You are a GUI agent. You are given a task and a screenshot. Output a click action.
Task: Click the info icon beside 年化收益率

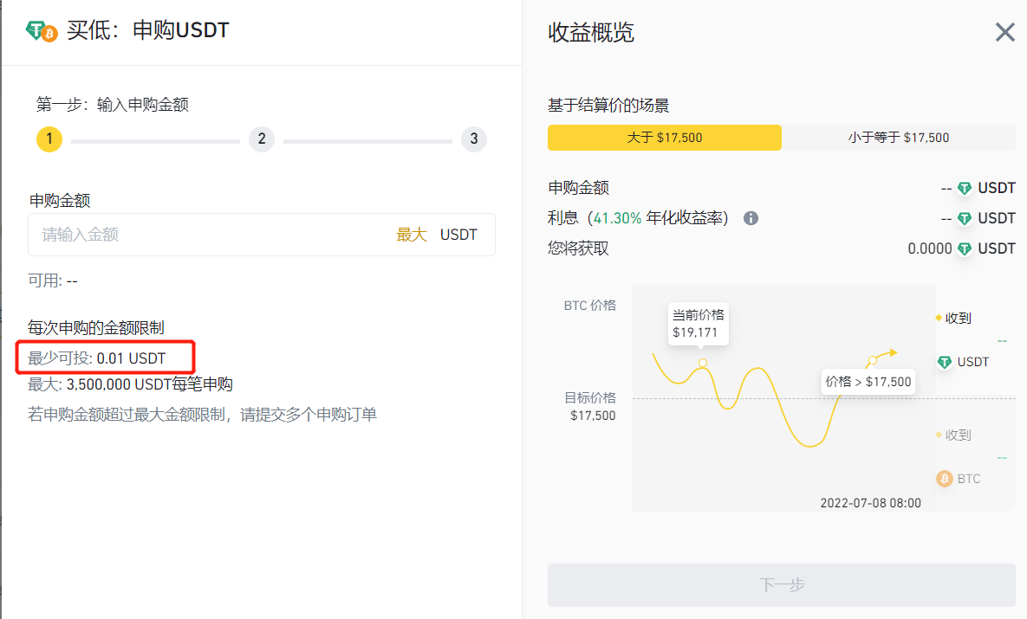751,218
